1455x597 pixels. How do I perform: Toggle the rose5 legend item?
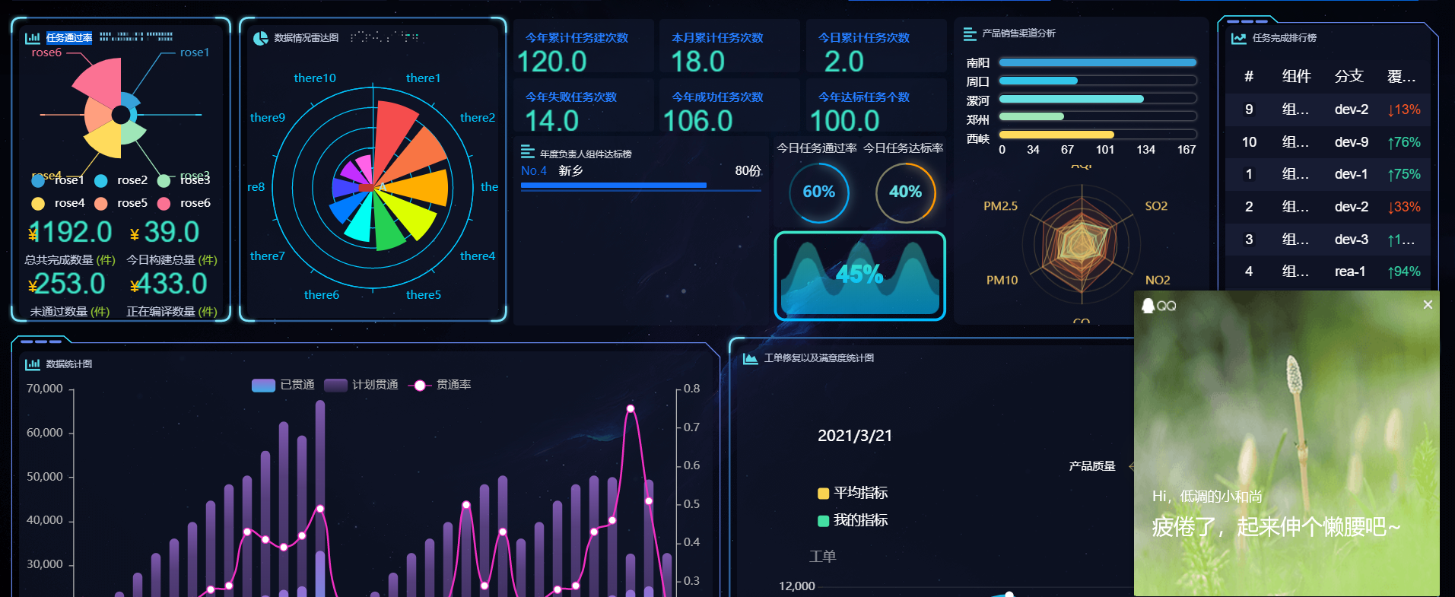121,203
